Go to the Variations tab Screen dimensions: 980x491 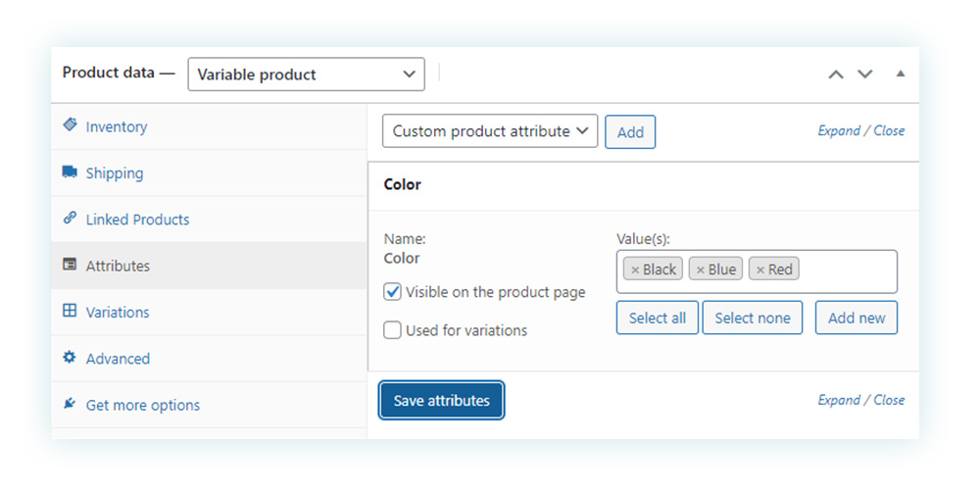pos(209,312)
